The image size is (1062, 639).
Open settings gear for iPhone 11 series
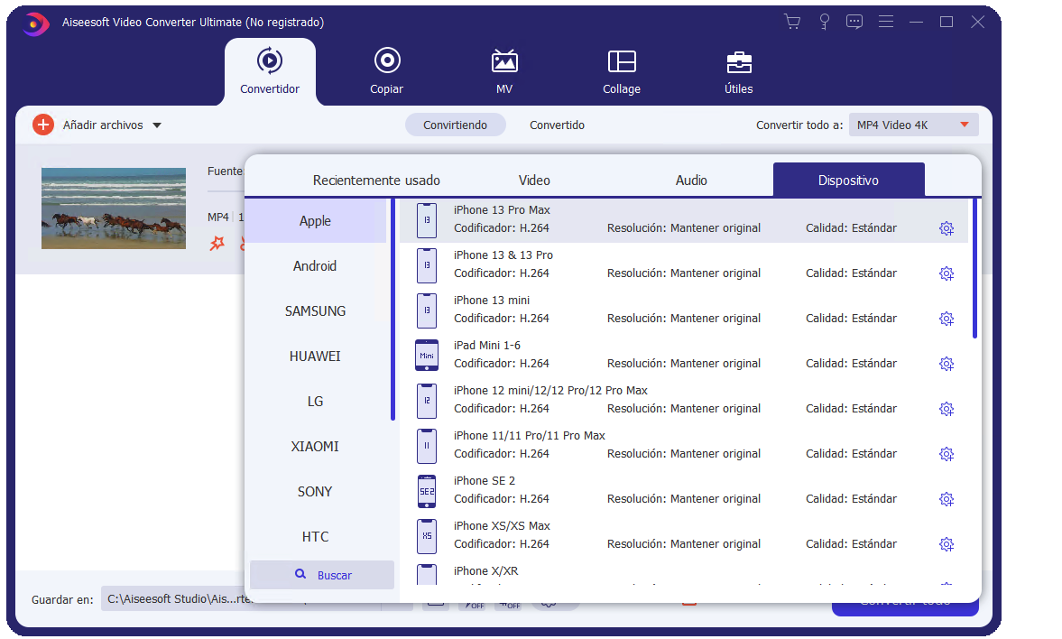[x=947, y=454]
